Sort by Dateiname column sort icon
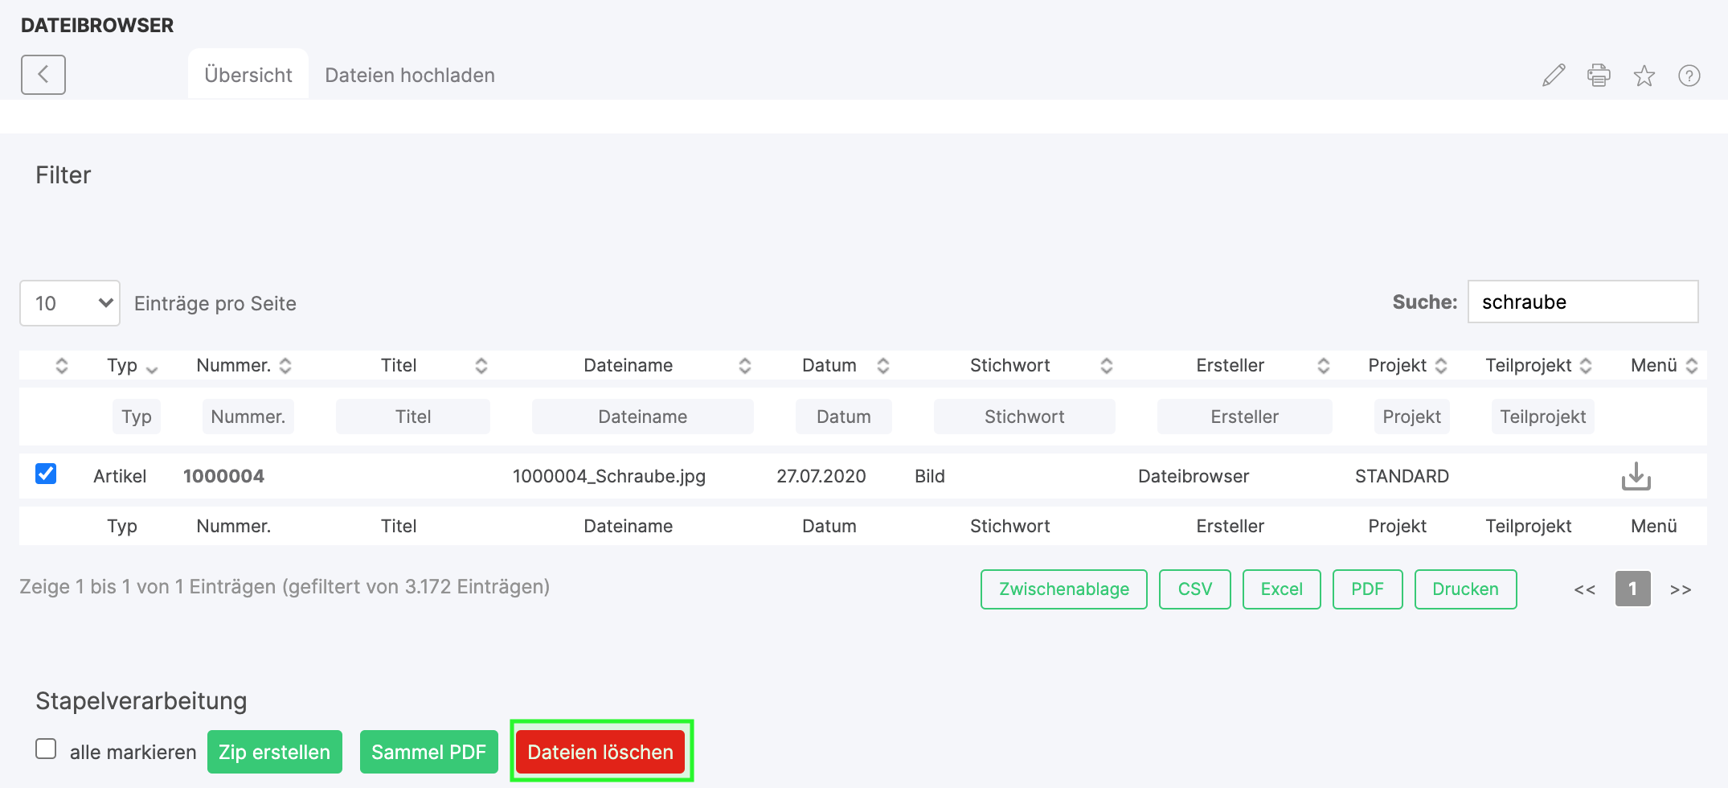This screenshot has width=1728, height=788. click(x=744, y=366)
